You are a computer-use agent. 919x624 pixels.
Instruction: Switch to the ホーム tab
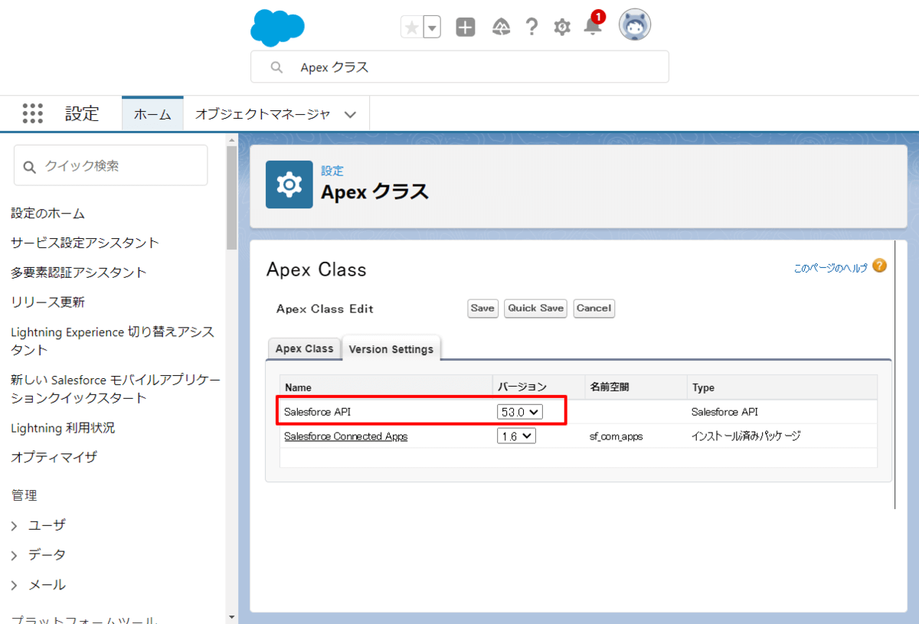[x=152, y=114]
